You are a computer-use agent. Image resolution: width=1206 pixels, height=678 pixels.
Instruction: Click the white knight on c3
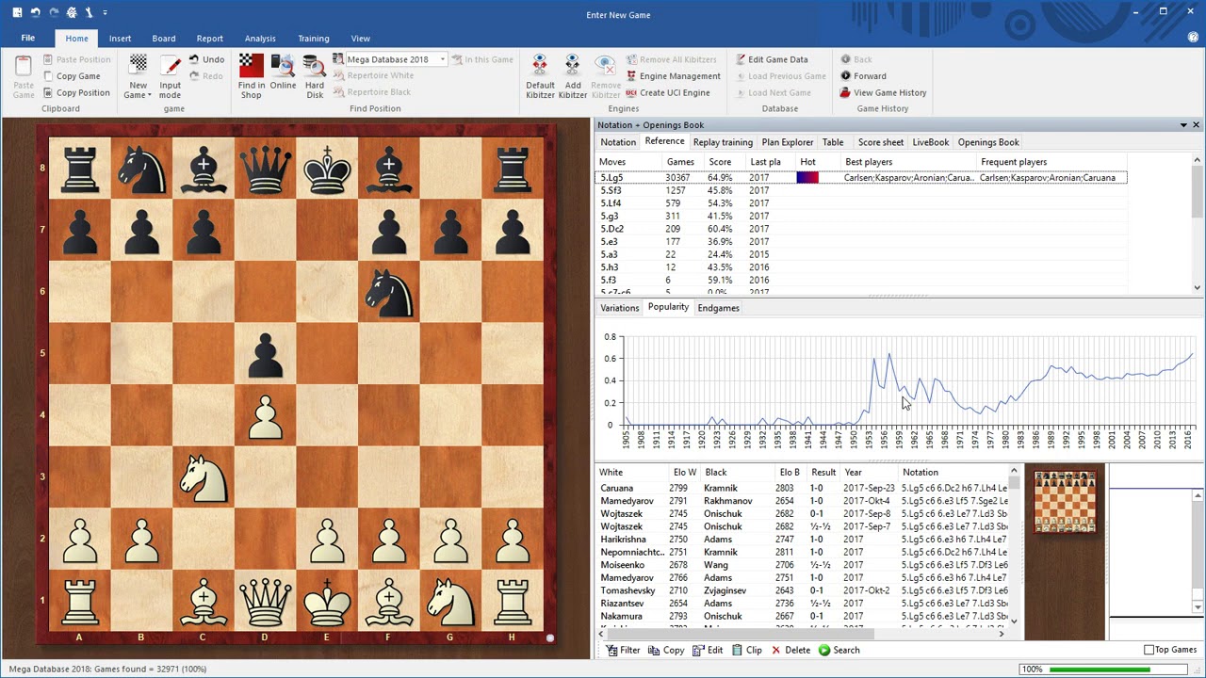[203, 476]
